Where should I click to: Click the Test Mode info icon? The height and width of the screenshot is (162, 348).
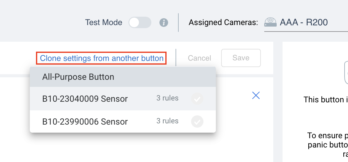[x=164, y=23]
